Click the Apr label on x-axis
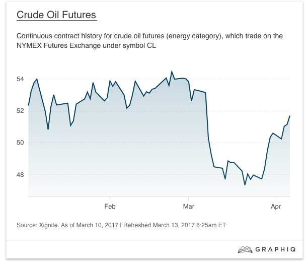The image size is (308, 261). (275, 207)
